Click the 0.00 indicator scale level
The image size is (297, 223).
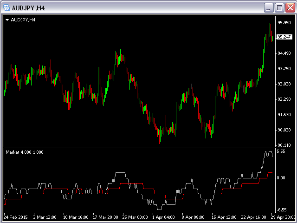(280, 178)
